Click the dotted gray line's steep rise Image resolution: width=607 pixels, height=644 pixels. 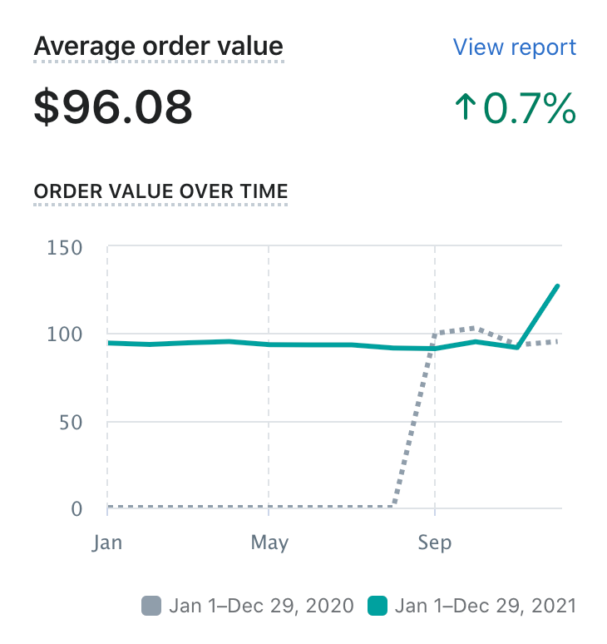coord(413,420)
